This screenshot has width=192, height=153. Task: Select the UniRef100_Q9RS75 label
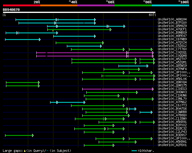pyautogui.click(x=172, y=86)
